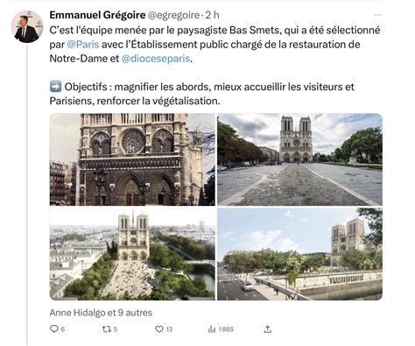
Task: Open the reply comment icon
Action: tap(54, 329)
